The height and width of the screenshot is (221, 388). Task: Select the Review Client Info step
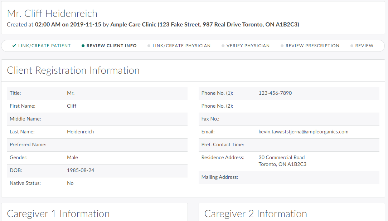(x=111, y=46)
